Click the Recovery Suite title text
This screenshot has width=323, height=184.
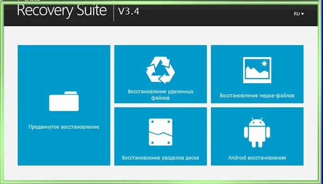(x=61, y=11)
